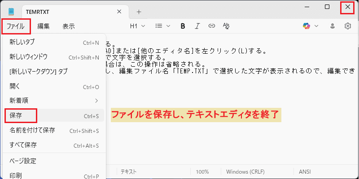Add a new tab with plus
Viewport: 359px width, 179px height.
coord(139,12)
